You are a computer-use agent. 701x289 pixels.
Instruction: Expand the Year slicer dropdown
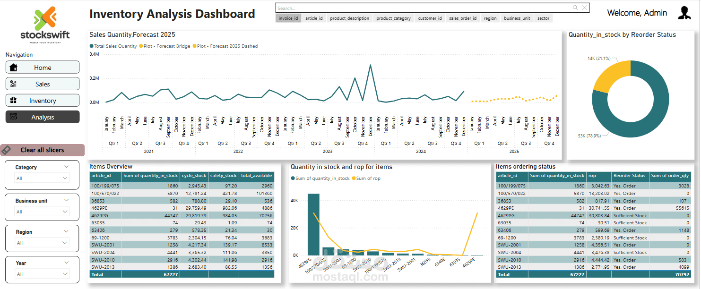click(x=43, y=274)
